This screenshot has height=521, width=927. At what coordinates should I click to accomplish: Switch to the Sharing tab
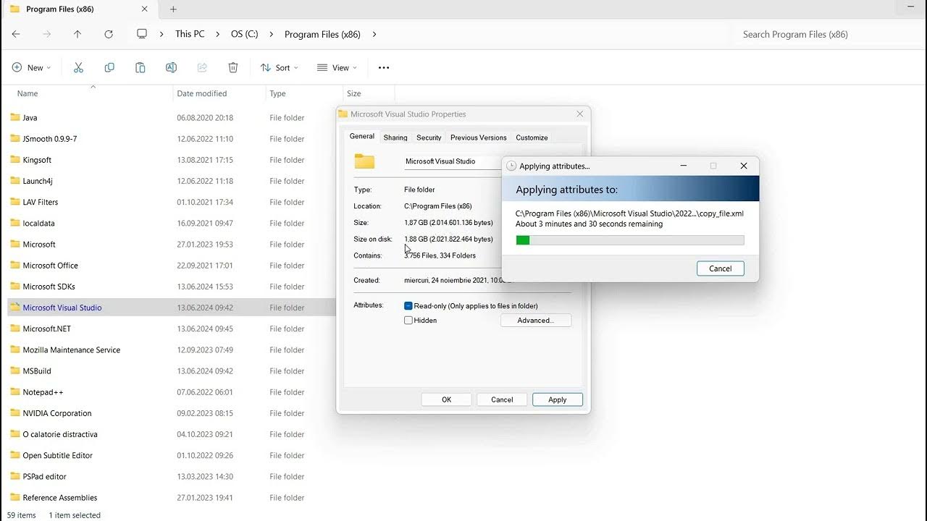tap(395, 137)
